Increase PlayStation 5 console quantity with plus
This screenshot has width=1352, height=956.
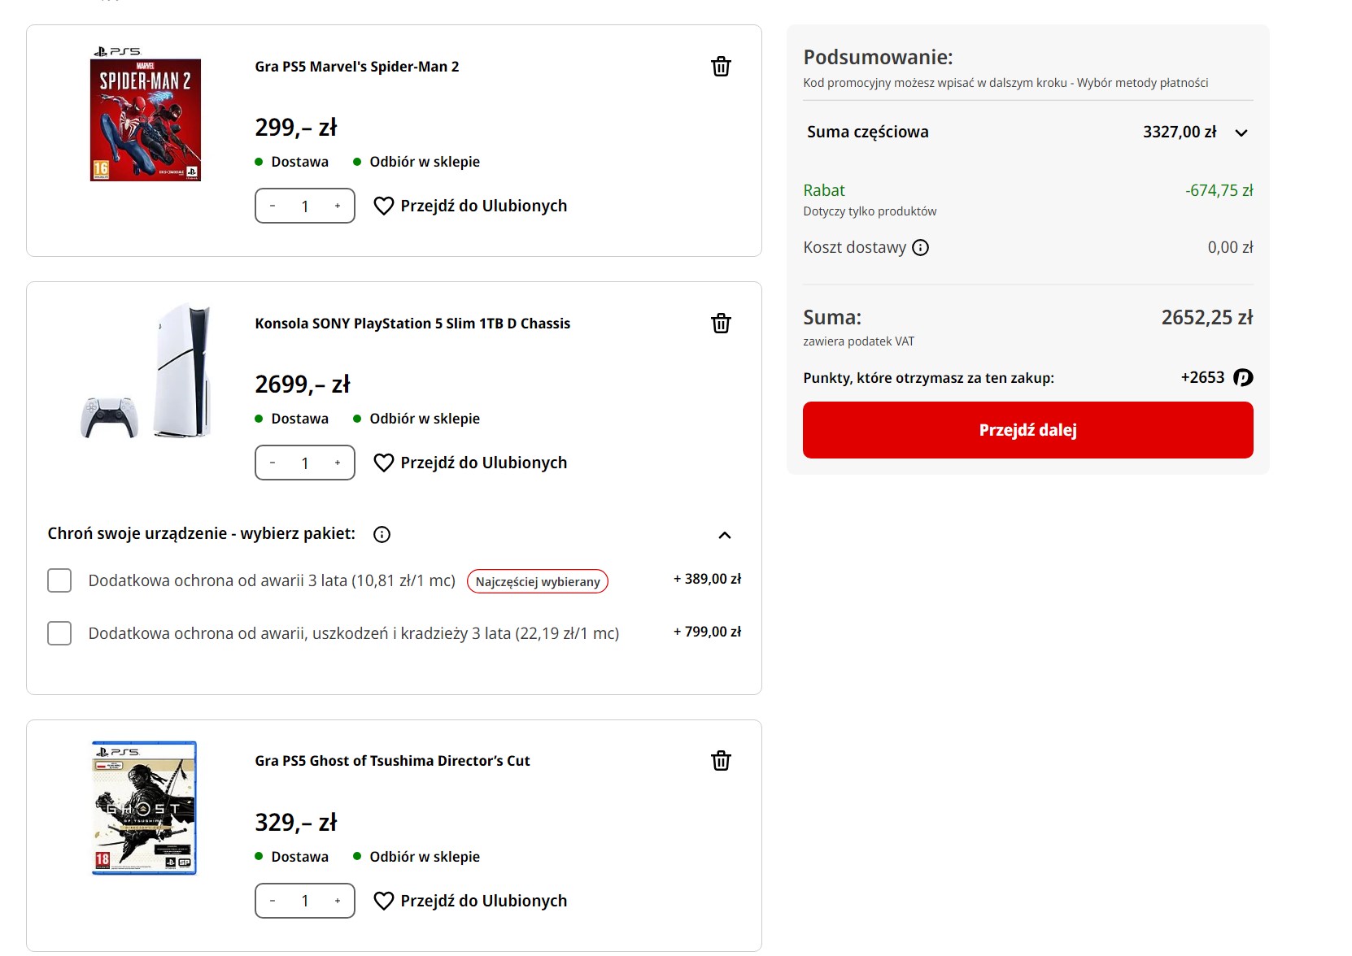pyautogui.click(x=338, y=463)
